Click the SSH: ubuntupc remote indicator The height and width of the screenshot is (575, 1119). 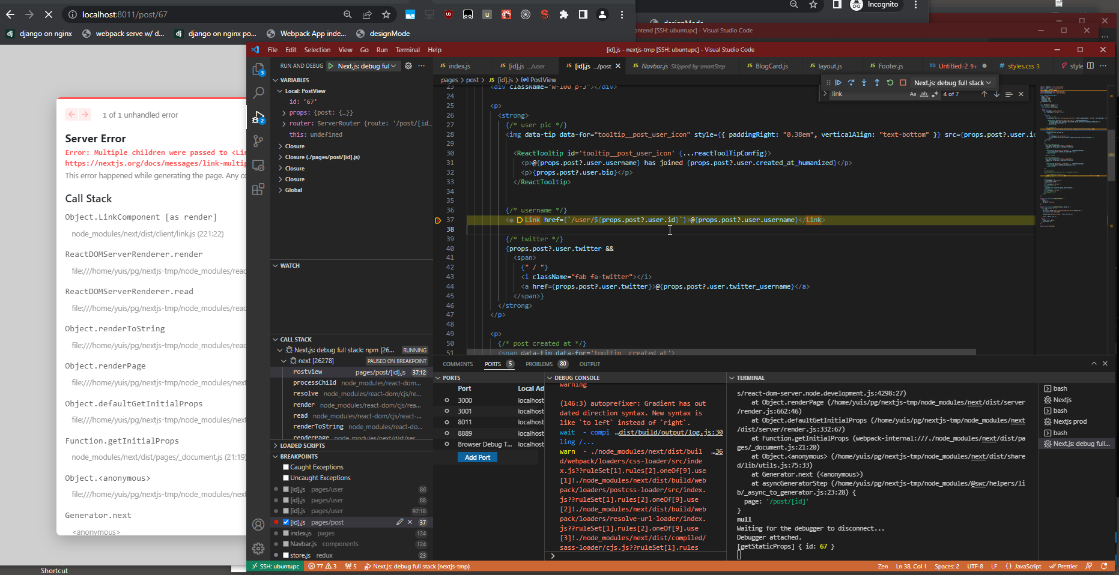point(276,566)
